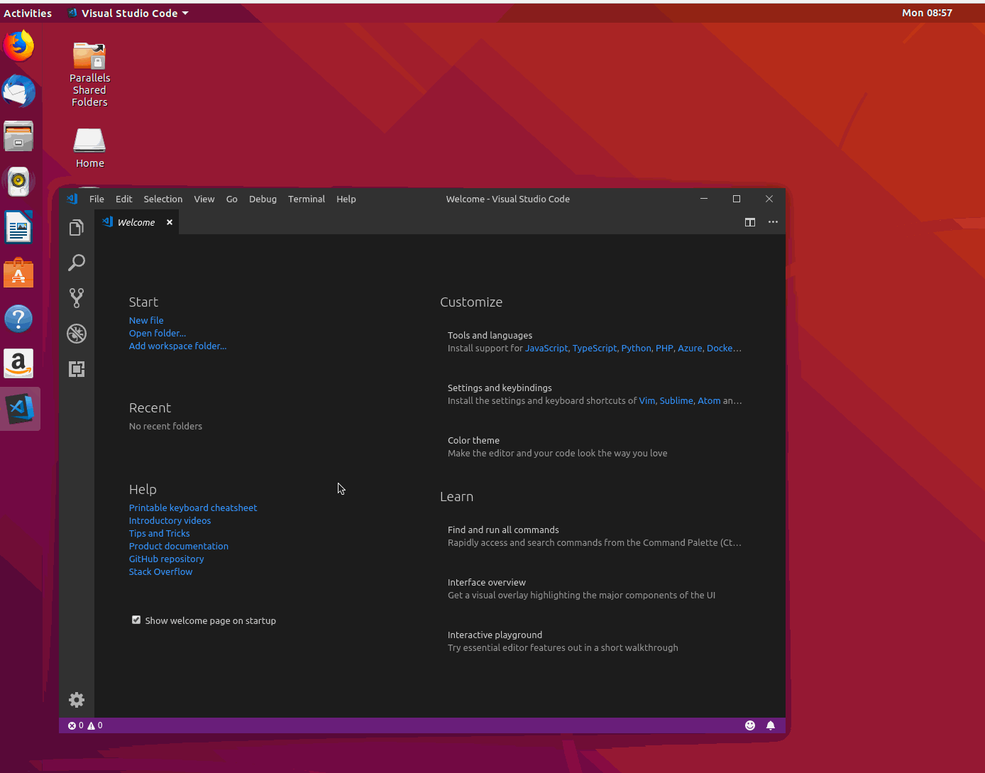Open the Explorer view in activity bar
985x773 pixels.
[77, 228]
